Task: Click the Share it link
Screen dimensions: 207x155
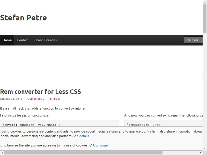Action: point(55,99)
